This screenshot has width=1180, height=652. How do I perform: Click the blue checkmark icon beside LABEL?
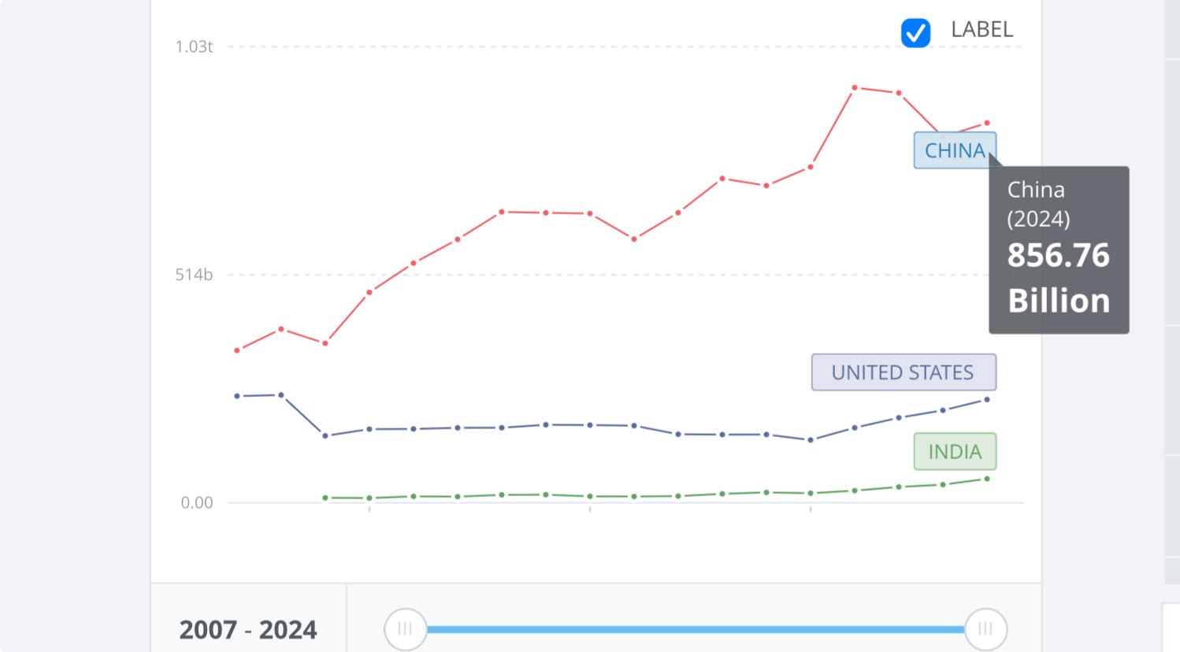point(915,31)
